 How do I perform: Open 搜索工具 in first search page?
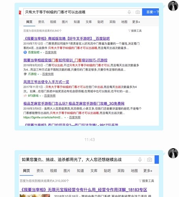point(136,31)
